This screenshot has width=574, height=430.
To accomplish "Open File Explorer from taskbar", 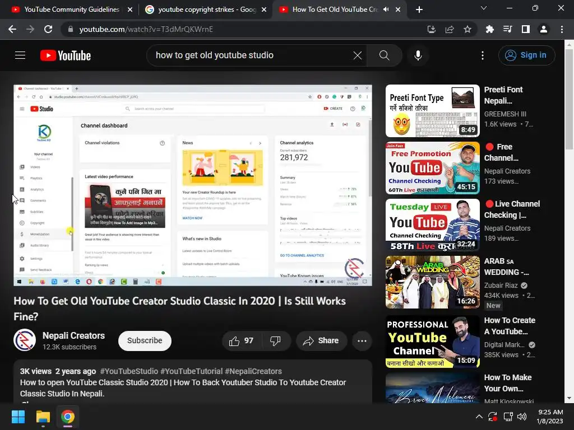I will tap(43, 417).
